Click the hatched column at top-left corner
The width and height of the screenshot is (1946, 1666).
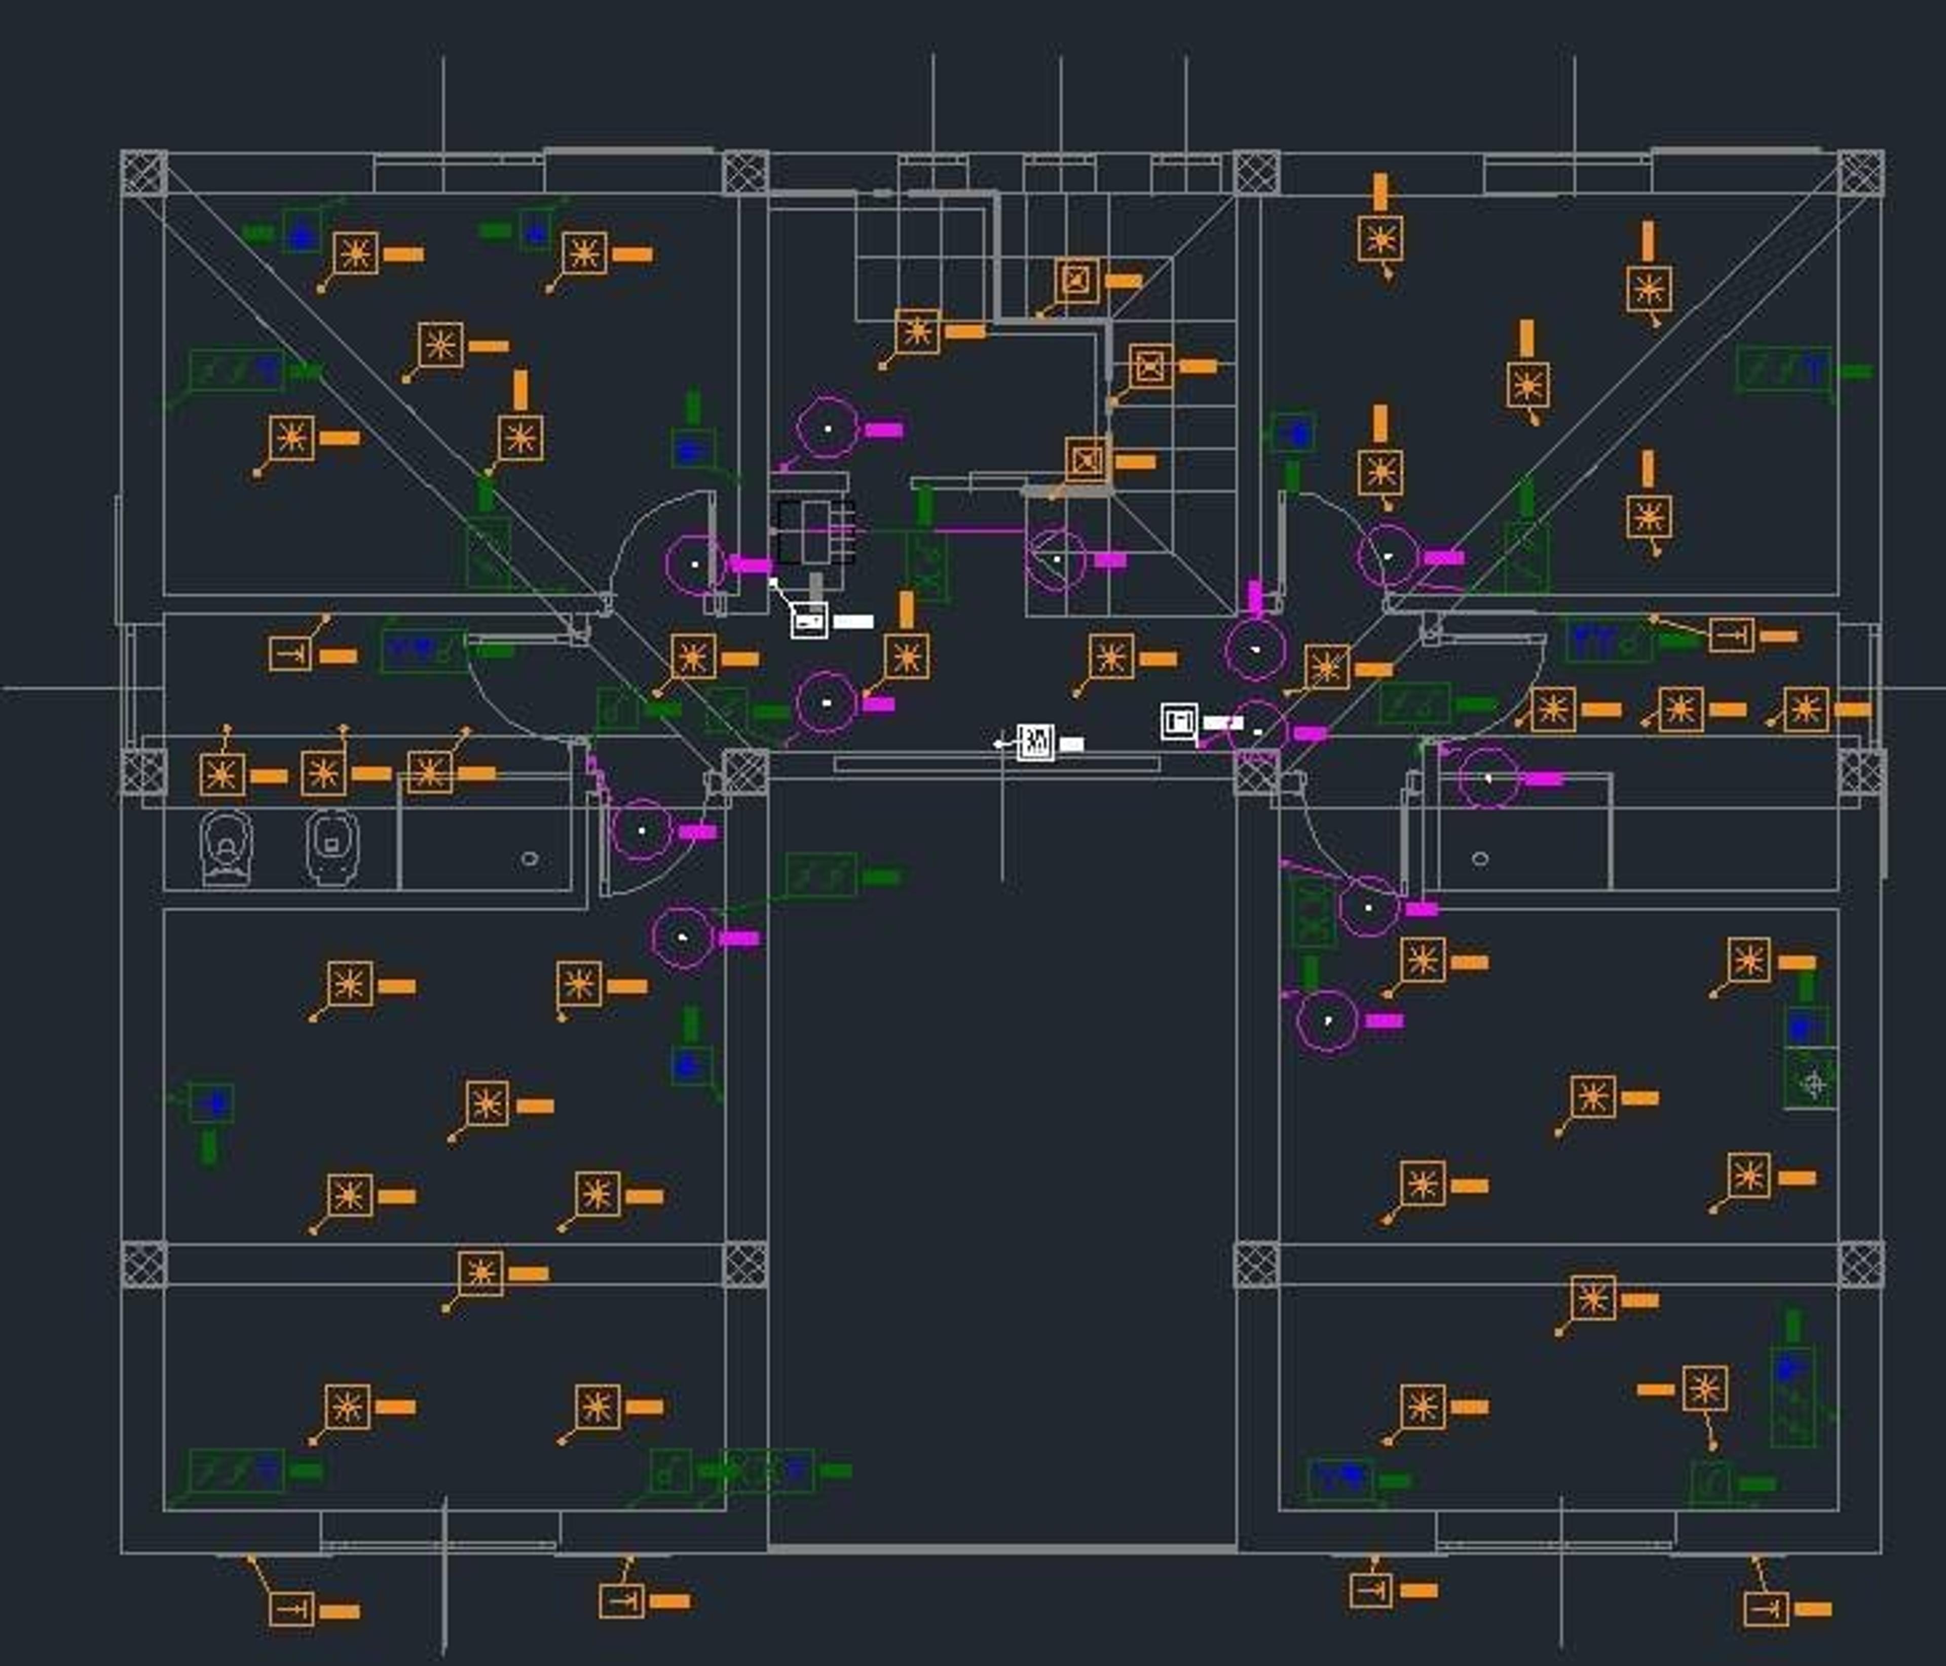[144, 174]
